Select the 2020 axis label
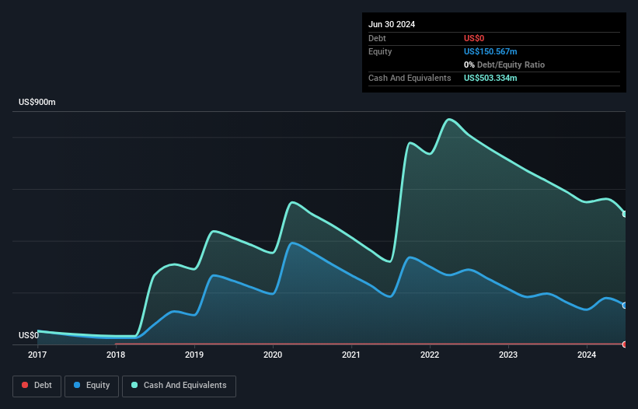638x409 pixels. pos(273,355)
